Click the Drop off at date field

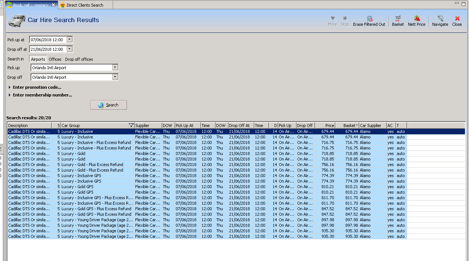[48, 49]
